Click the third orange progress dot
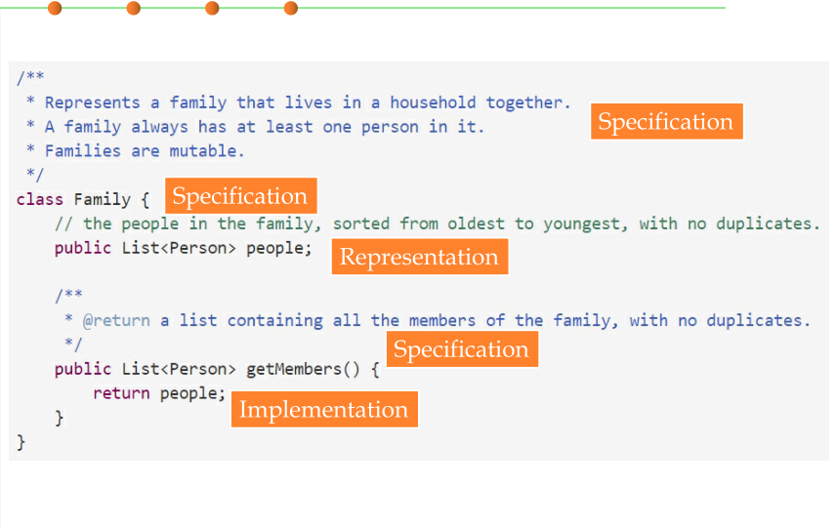This screenshot has width=836, height=528. pos(212,8)
